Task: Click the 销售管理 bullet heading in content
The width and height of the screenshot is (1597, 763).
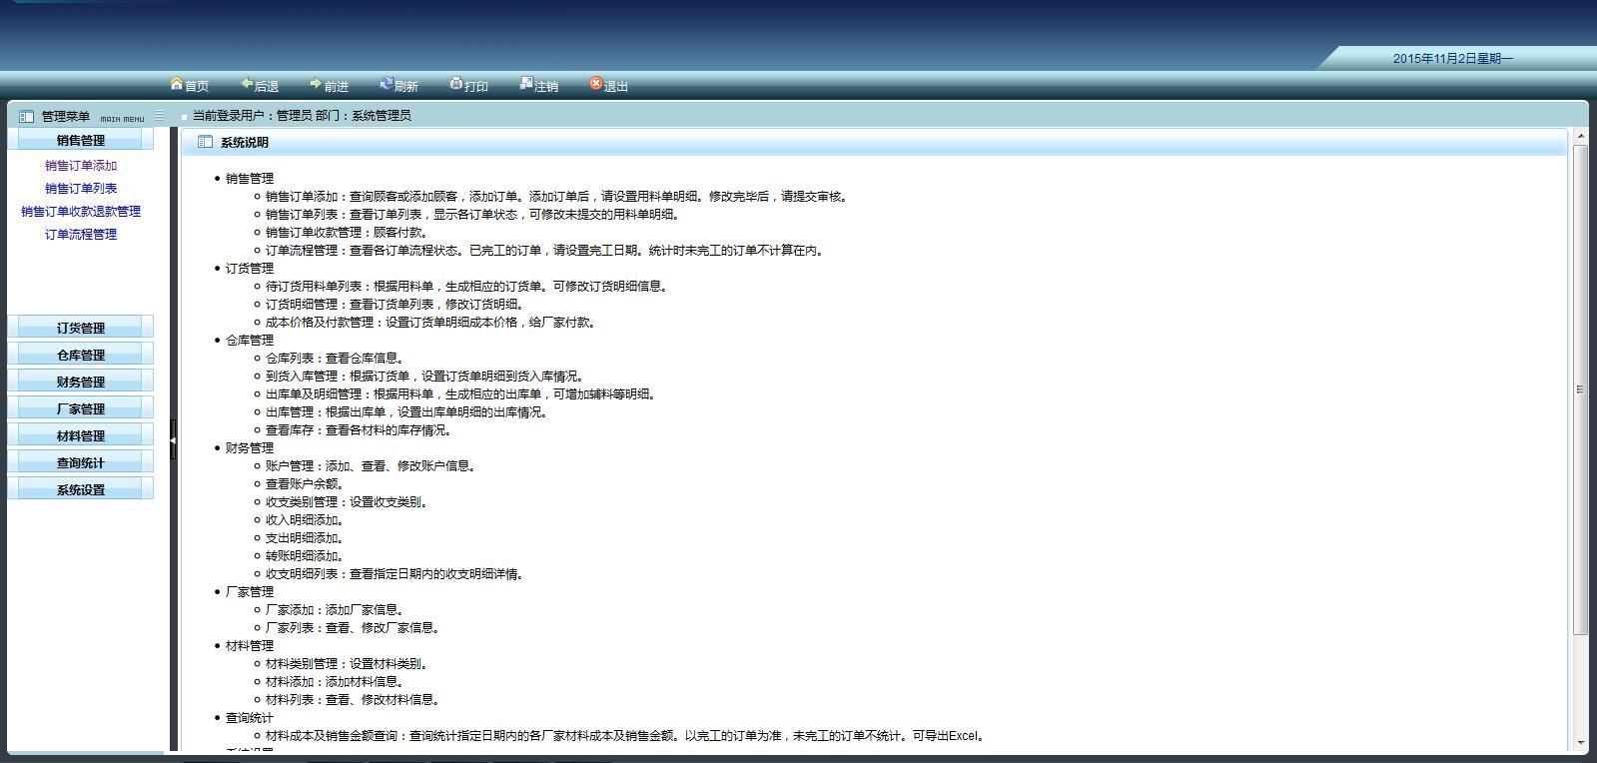Action: point(250,179)
